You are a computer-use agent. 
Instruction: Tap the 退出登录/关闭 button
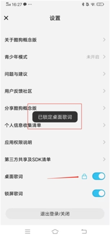[x=55, y=214]
